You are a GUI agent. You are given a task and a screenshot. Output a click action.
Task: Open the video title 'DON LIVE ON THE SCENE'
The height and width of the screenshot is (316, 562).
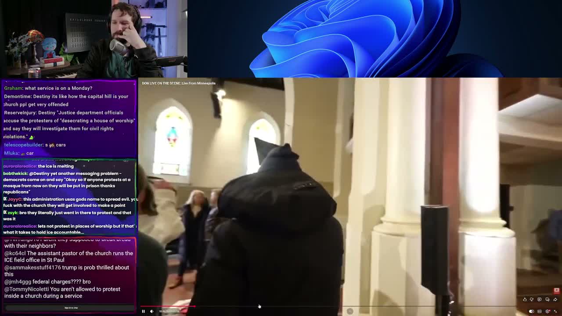[178, 83]
